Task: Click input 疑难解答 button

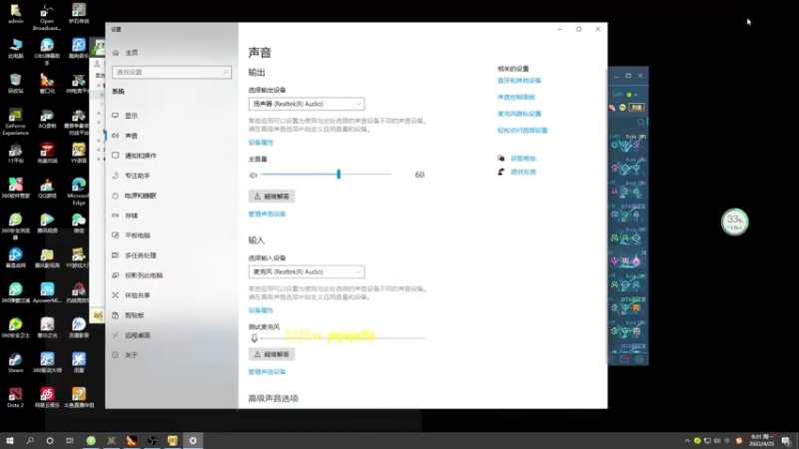Action: 272,354
